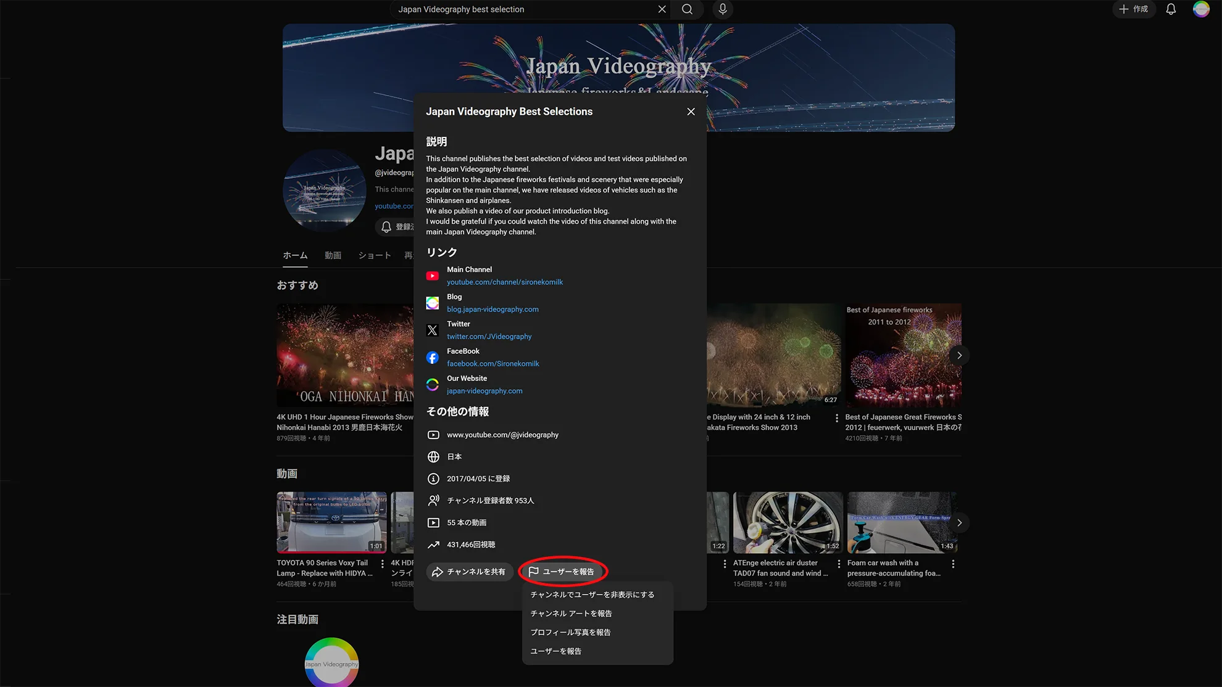
Task: Open the japan-videography.com website link
Action: point(484,390)
